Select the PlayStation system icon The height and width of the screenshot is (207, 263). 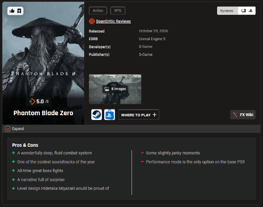tap(251, 11)
